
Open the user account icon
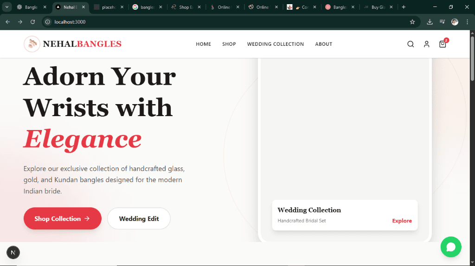click(x=426, y=44)
